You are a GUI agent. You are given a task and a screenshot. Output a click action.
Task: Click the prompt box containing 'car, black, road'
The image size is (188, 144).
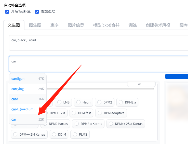click(x=97, y=43)
